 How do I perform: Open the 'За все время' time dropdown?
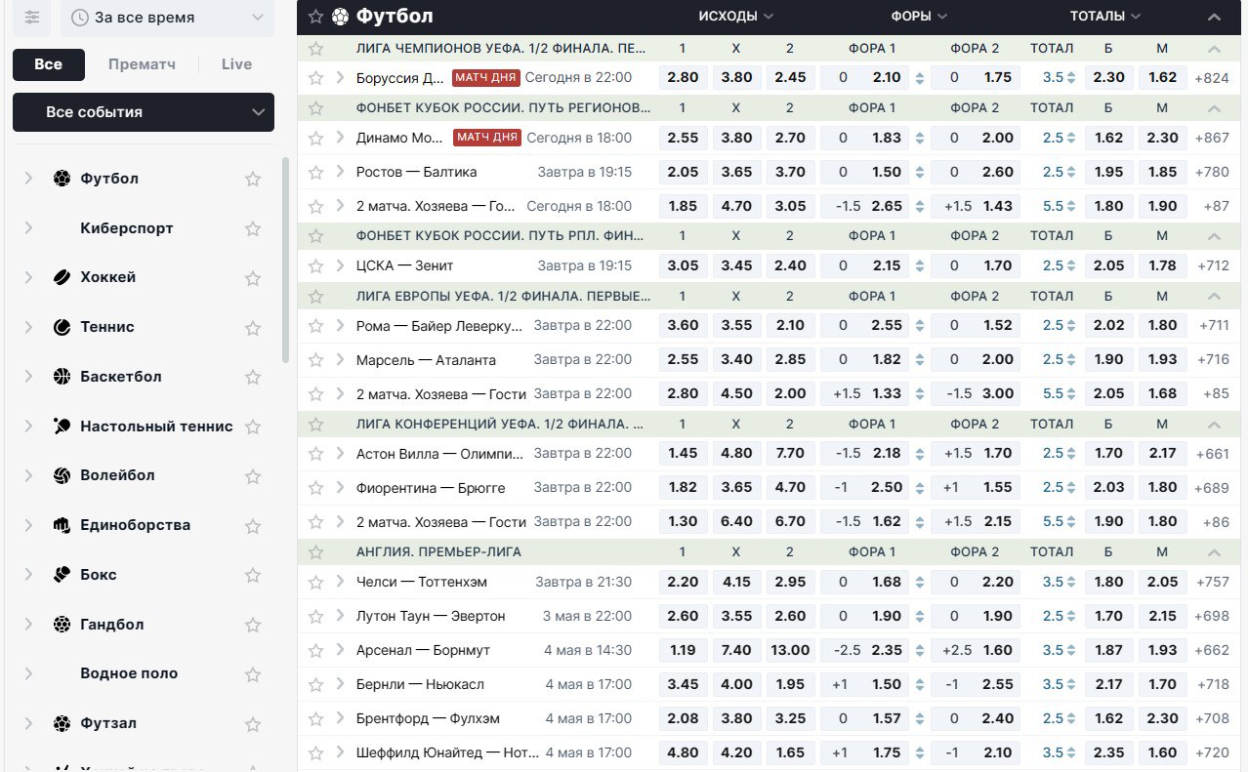coord(167,18)
